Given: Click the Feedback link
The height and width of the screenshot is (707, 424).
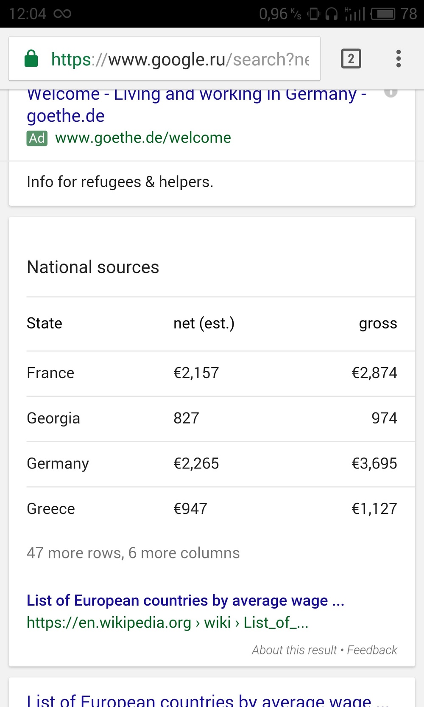Looking at the screenshot, I should [372, 650].
